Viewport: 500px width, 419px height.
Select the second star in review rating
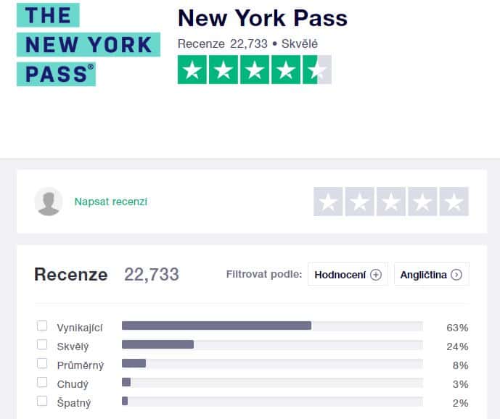pos(360,202)
